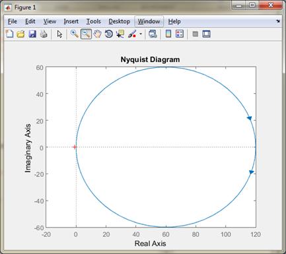Screen dimensions: 286x254
Task: Open the Tools menu
Action: click(94, 21)
